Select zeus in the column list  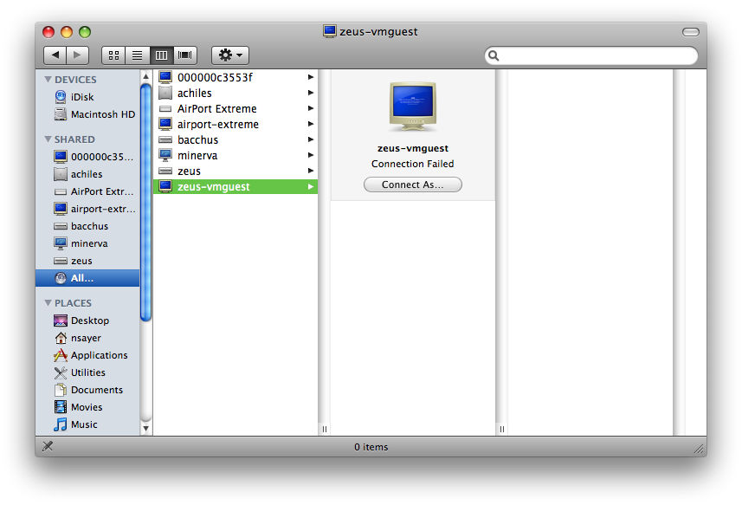tap(236, 171)
